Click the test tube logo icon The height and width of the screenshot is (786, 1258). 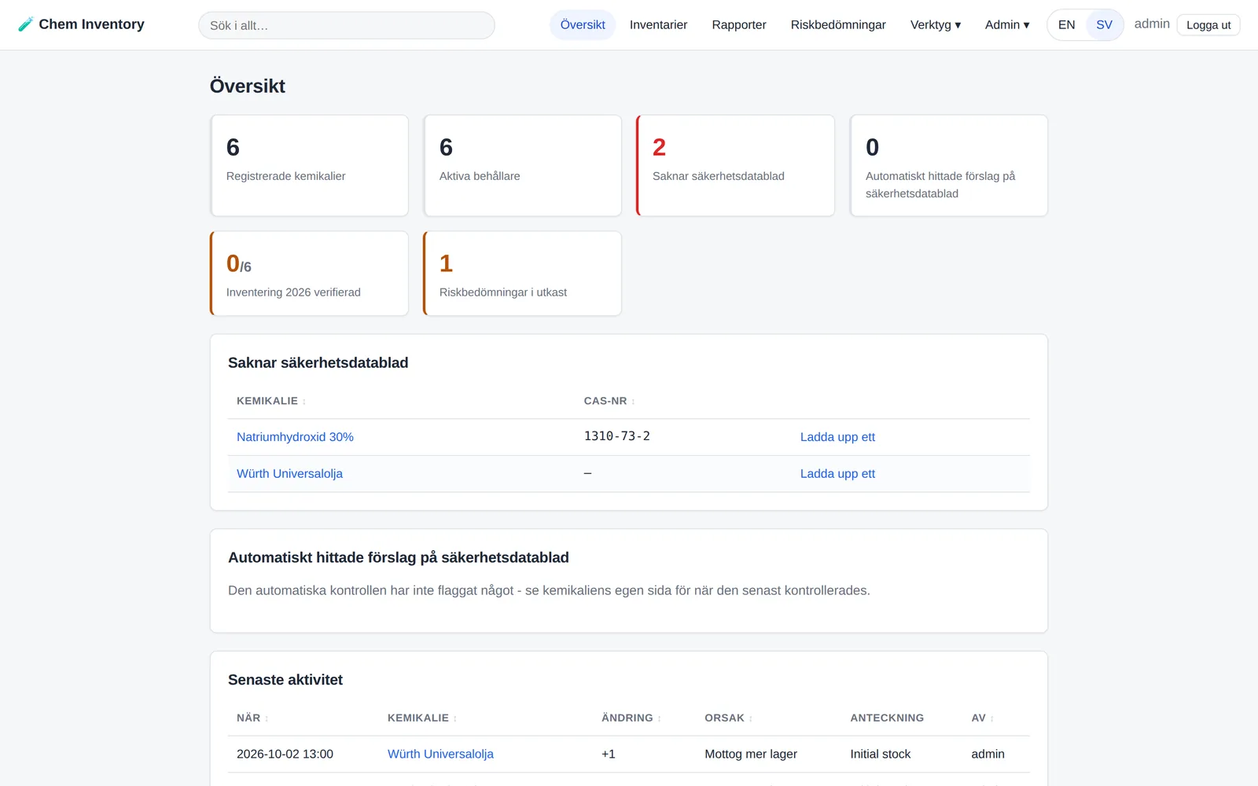tap(26, 24)
